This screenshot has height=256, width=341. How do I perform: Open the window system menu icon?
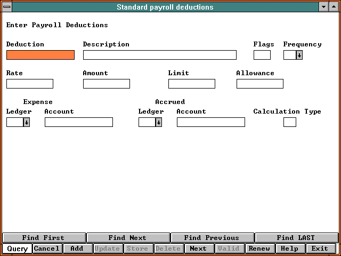point(7,7)
